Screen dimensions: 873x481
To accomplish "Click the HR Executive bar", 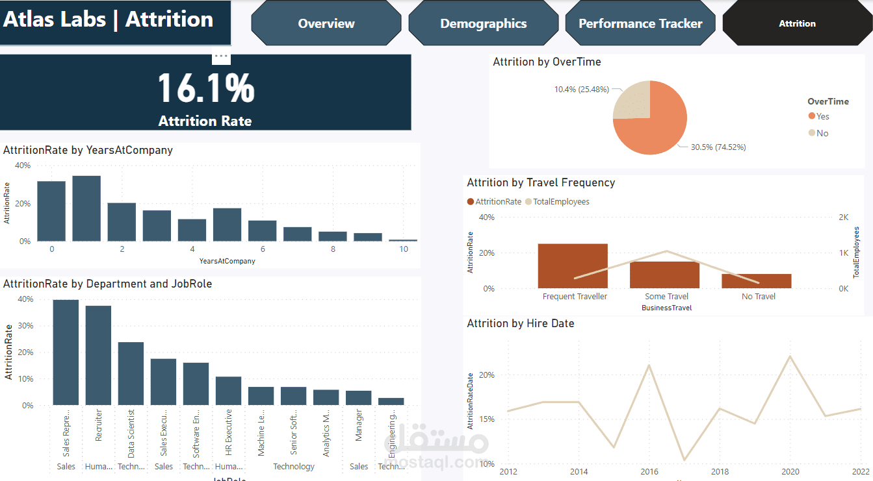I will [x=228, y=391].
